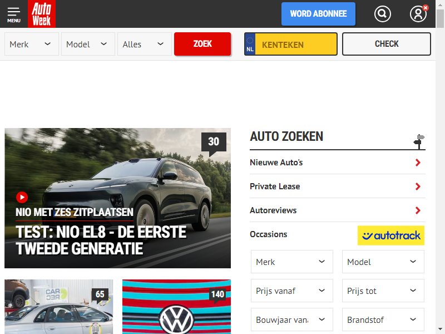Viewport: 445px width, 334px height.
Task: Click the NIO MET ZES ZITPLAATSEN subtitle
Action: point(75,212)
